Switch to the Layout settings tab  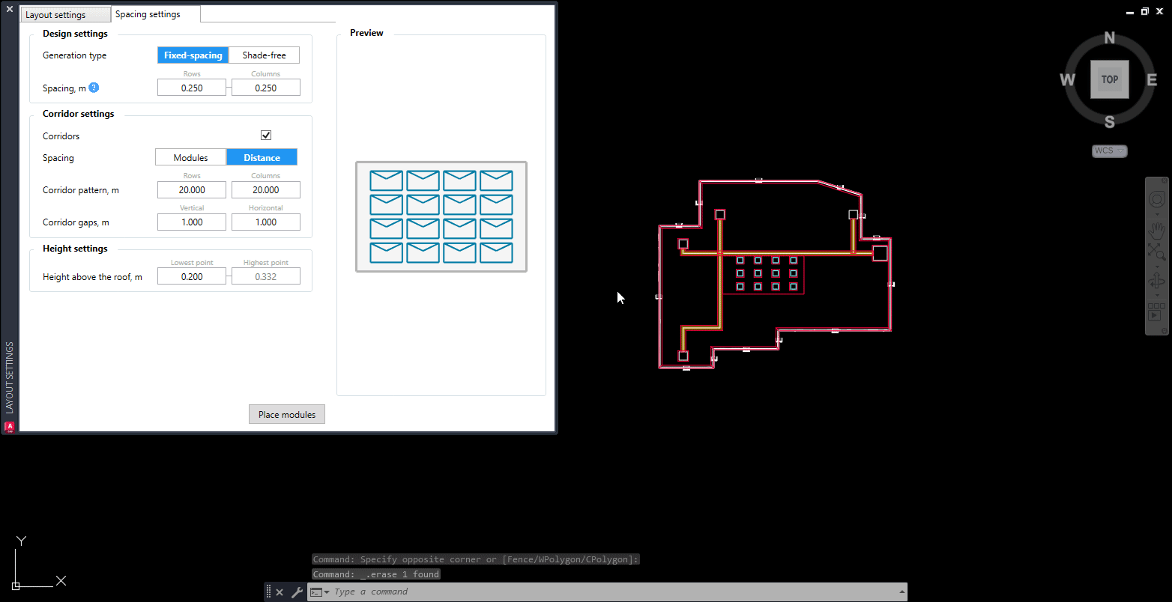click(65, 15)
